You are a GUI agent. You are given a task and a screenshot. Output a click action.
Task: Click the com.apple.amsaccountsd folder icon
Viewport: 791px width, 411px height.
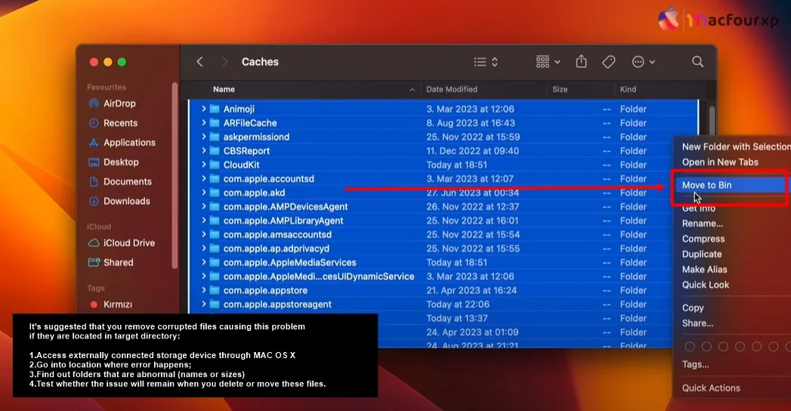(215, 234)
